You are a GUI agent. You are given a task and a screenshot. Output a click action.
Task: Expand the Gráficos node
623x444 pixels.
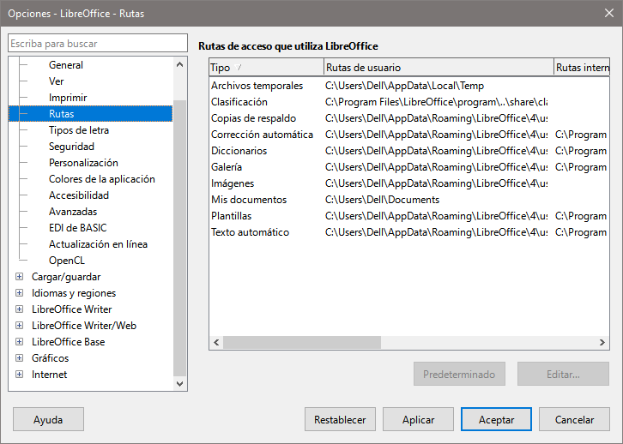[19, 358]
